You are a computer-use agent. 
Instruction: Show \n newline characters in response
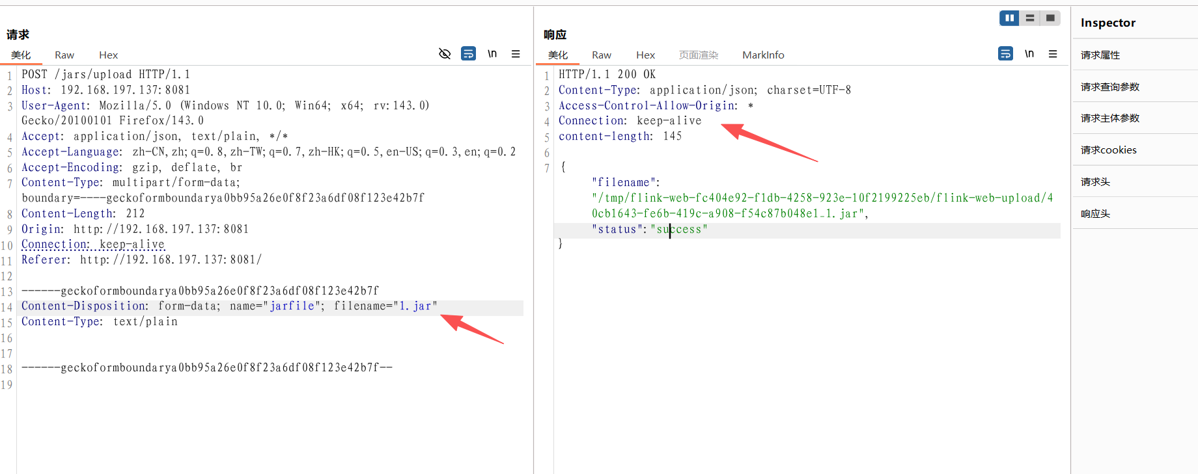point(1029,54)
